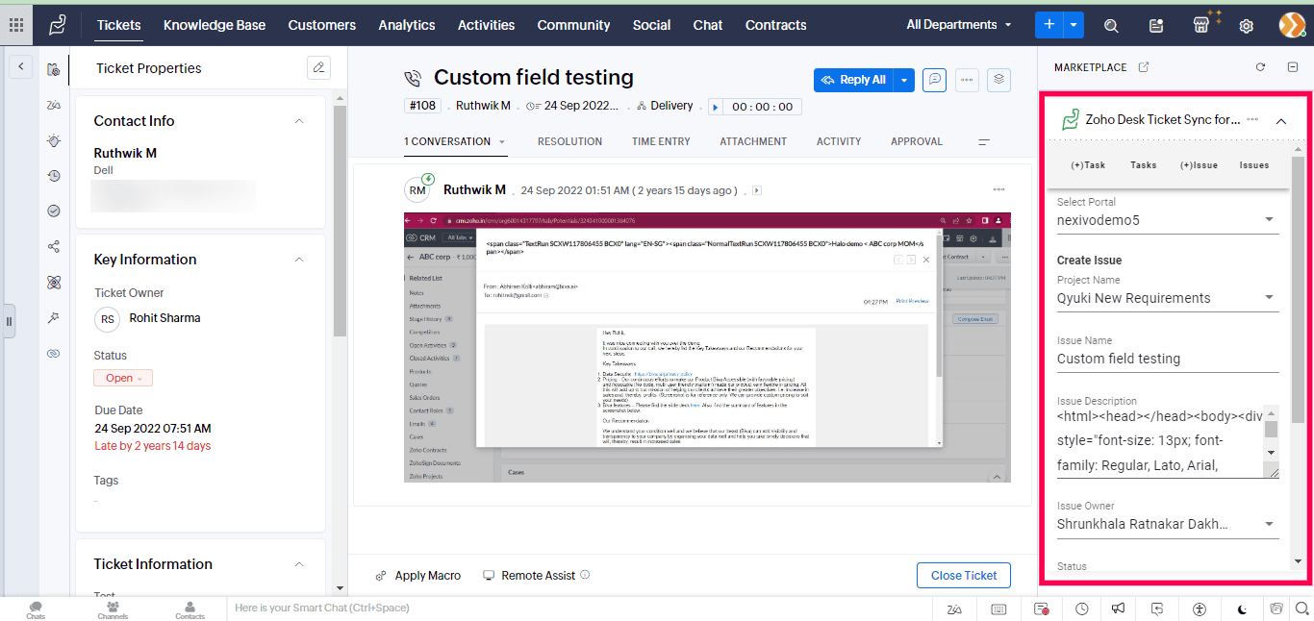Click the back arrow to ticket list
This screenshot has width=1314, height=621.
21,67
